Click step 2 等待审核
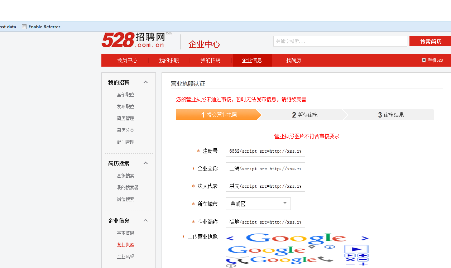 pyautogui.click(x=305, y=115)
